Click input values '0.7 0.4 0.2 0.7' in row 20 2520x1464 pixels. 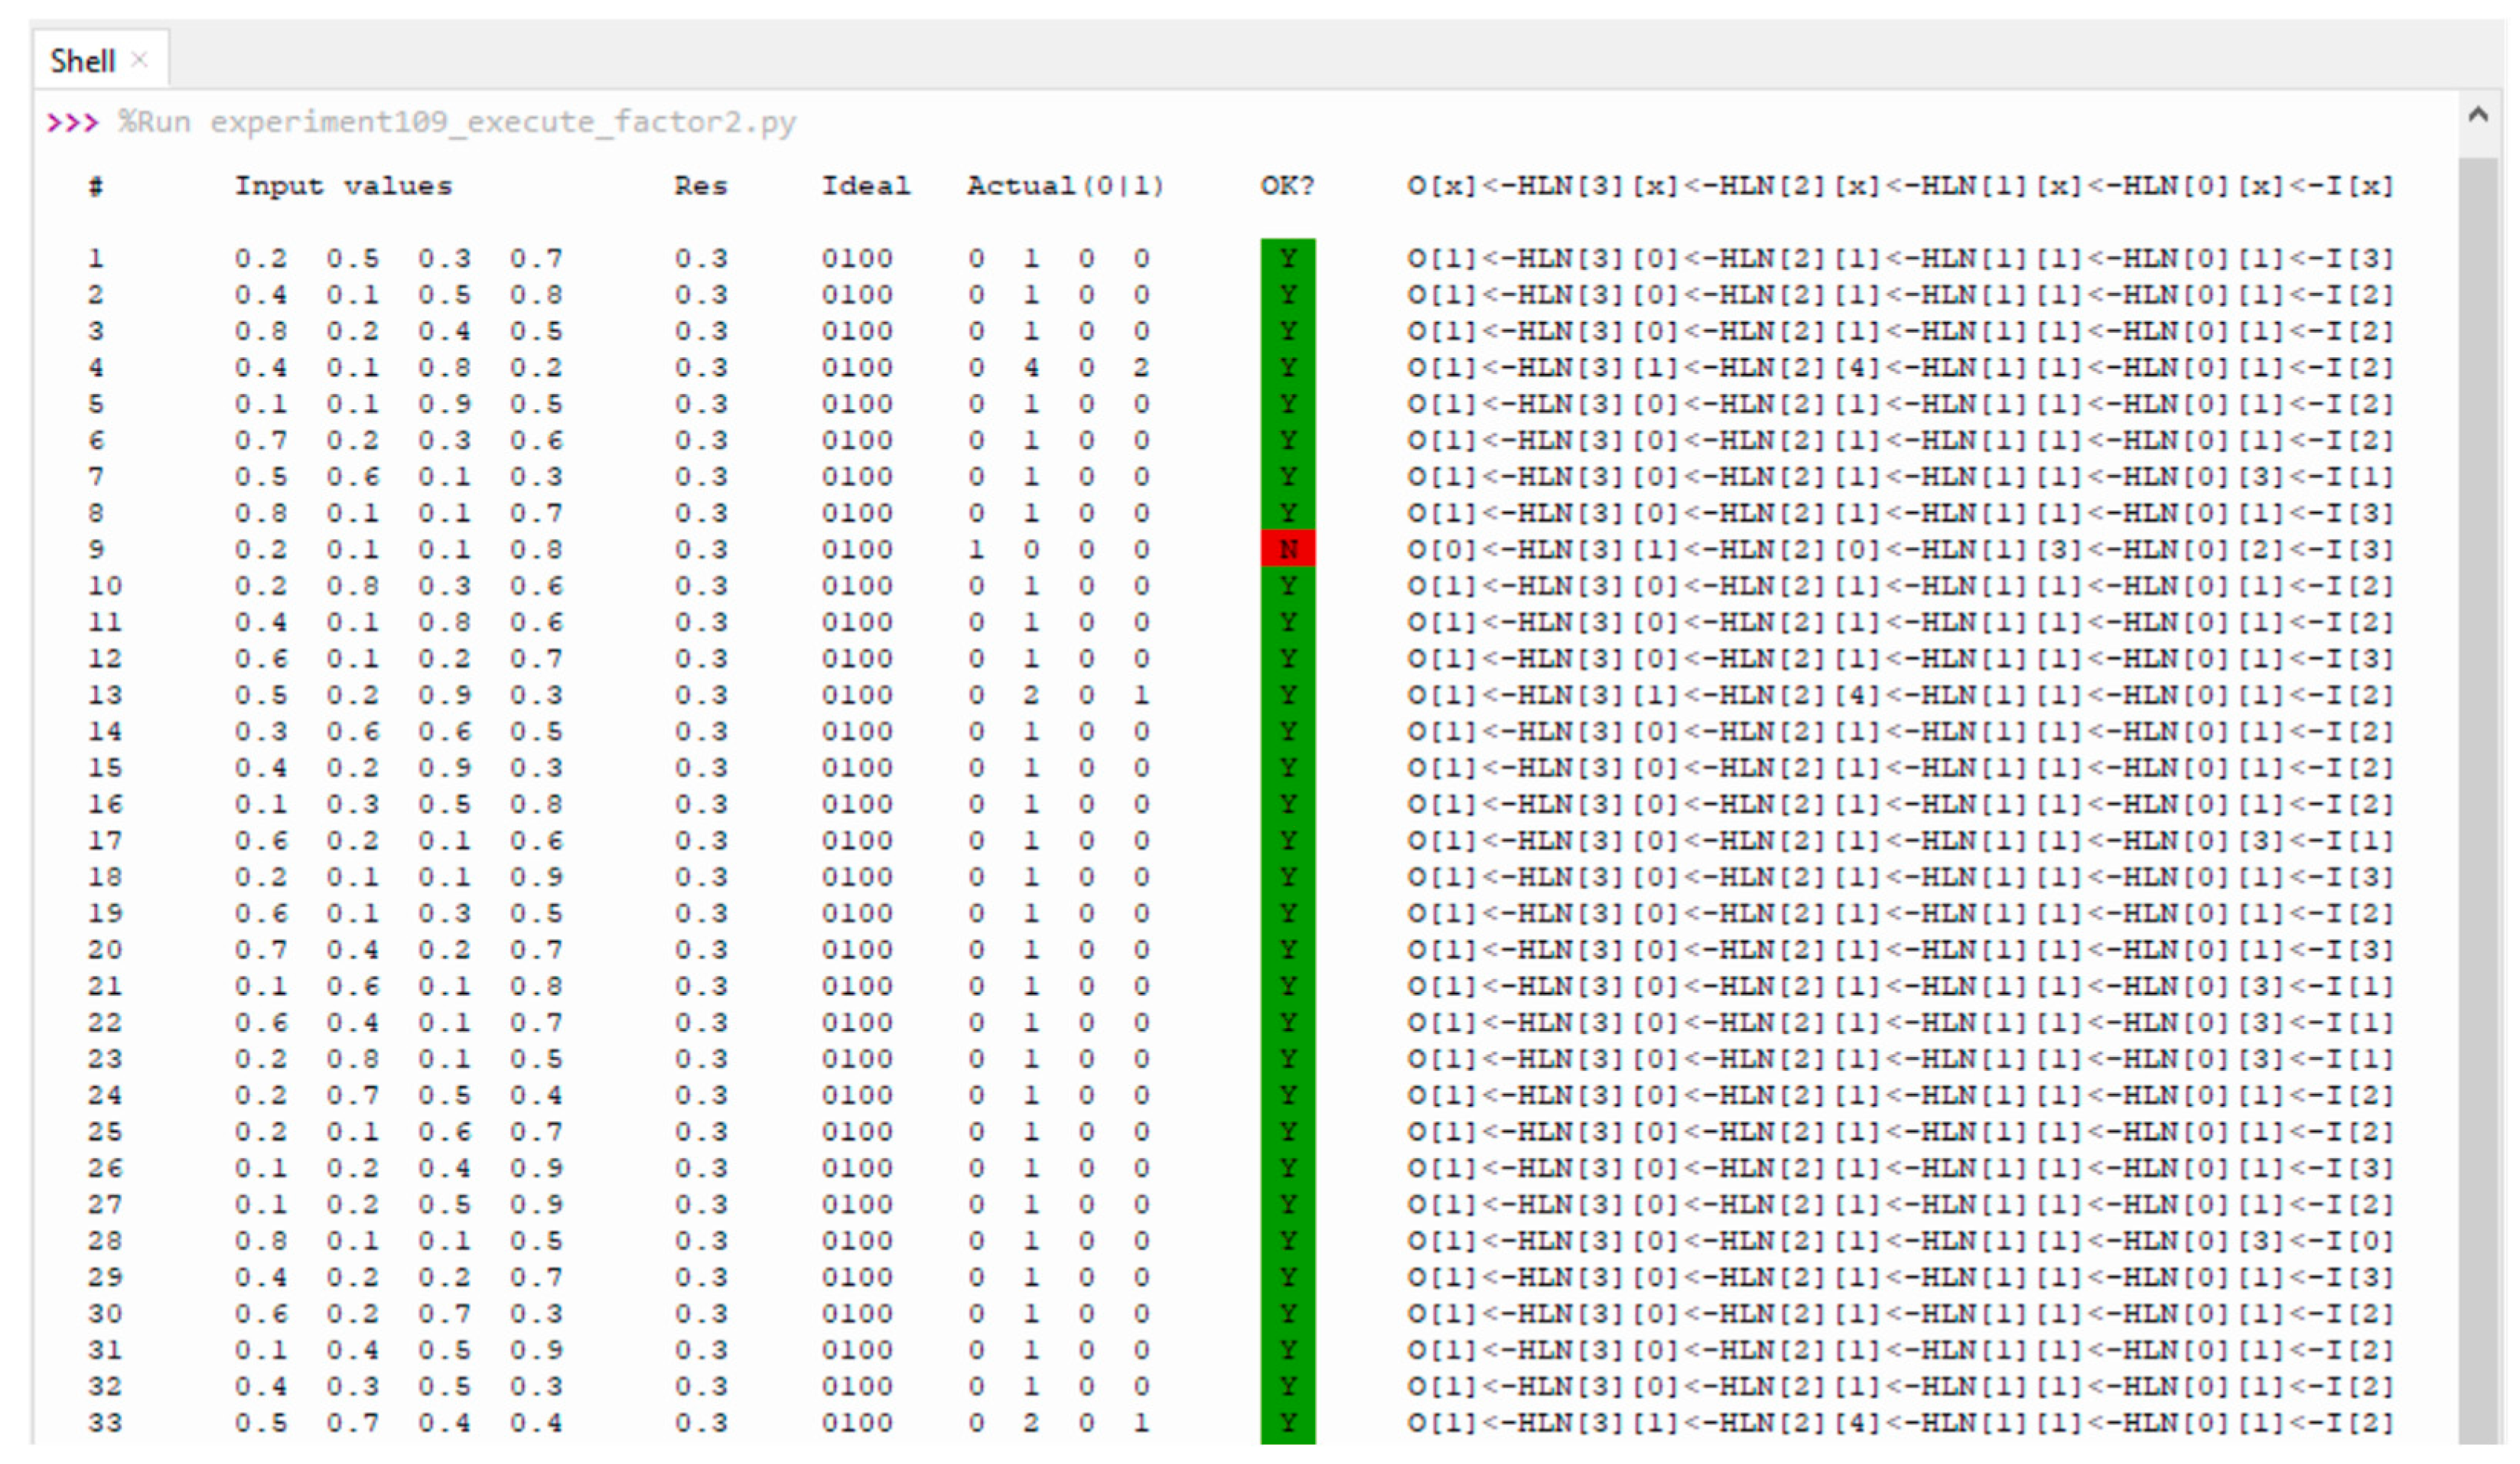pos(399,949)
